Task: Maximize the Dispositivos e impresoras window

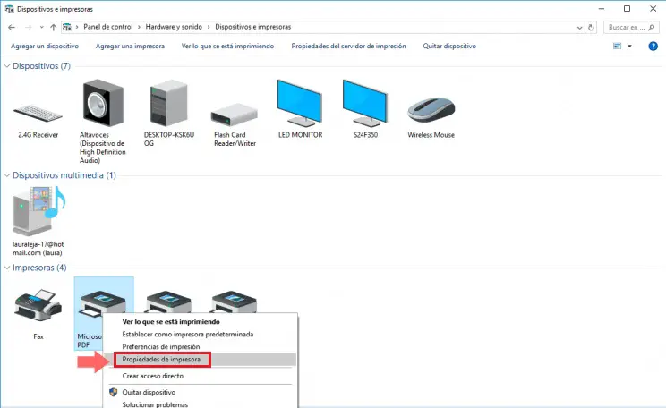Action: (627, 8)
